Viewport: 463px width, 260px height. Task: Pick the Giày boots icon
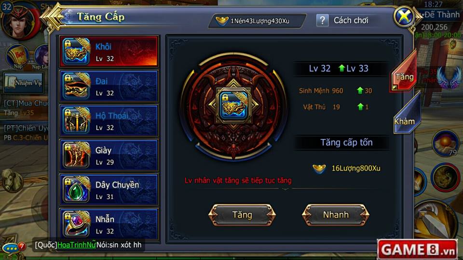pyautogui.click(x=77, y=155)
